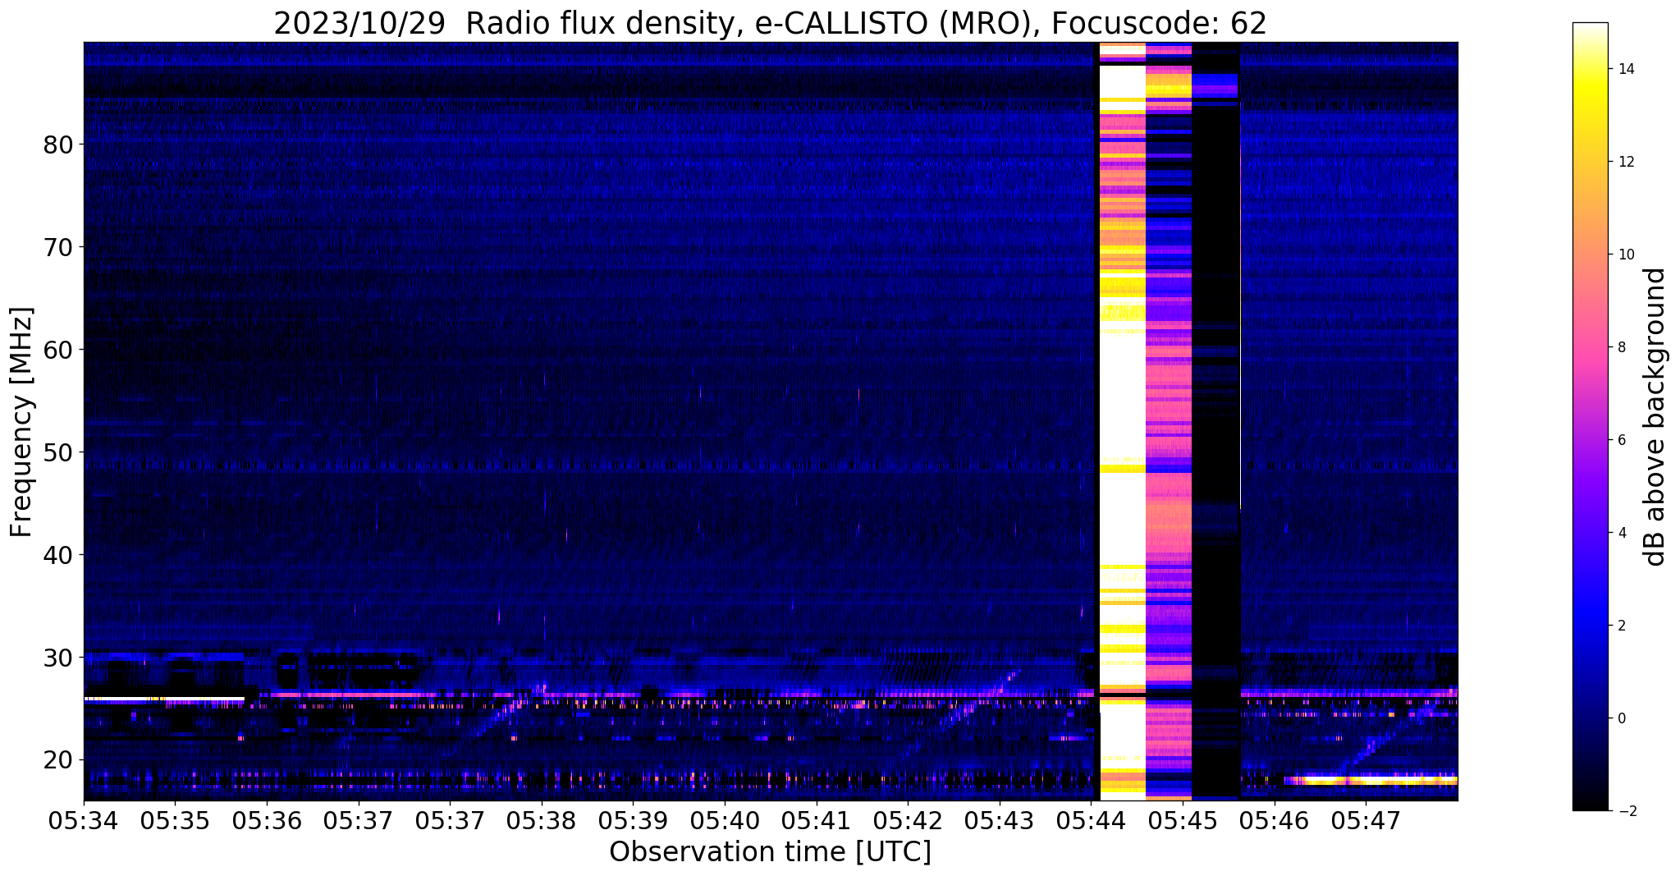Screen dimensions: 1680x876
Task: Click the 30 MHz frequency tick label
Action: click(58, 658)
